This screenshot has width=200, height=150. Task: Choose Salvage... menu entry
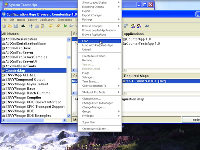100,77
